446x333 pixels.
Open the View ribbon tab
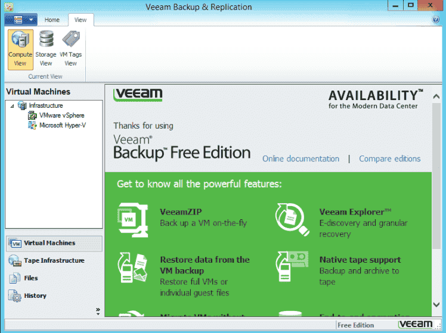coord(80,20)
